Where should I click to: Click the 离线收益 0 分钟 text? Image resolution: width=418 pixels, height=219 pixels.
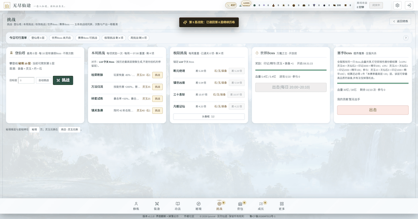coord(362,5)
